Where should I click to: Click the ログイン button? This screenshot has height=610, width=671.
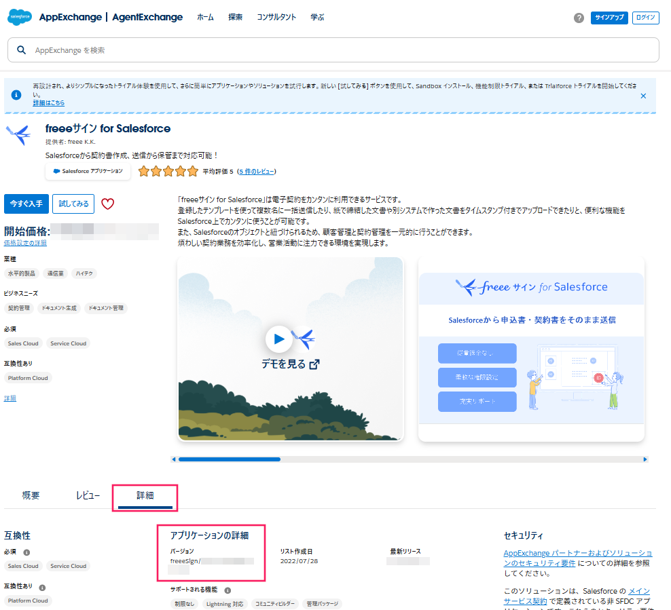[645, 18]
